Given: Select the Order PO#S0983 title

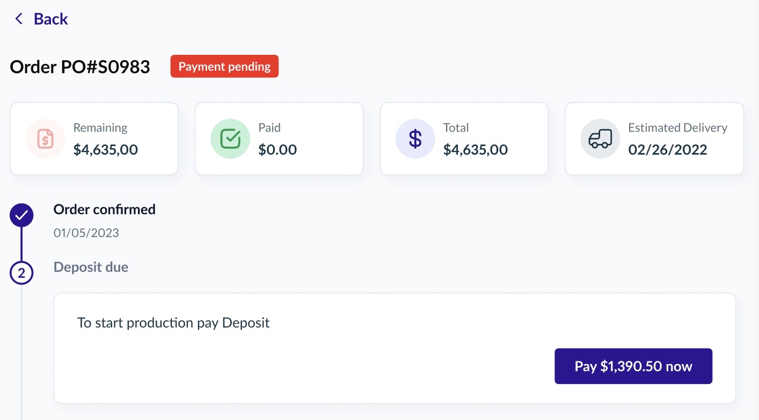Looking at the screenshot, I should tap(79, 66).
